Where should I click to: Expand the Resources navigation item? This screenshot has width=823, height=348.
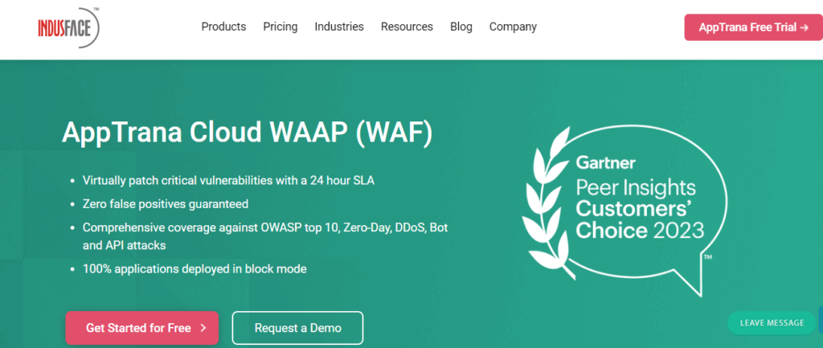tap(407, 27)
